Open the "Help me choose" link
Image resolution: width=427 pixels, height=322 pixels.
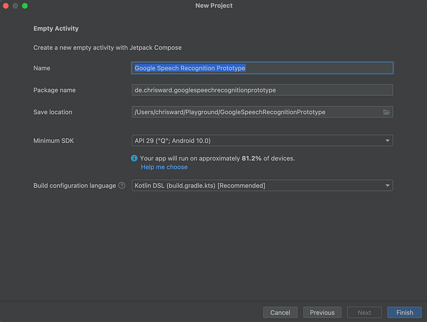tap(164, 167)
